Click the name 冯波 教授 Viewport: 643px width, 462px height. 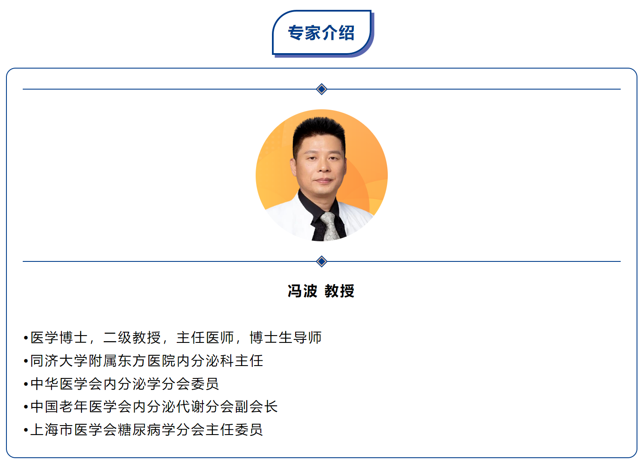click(321, 291)
